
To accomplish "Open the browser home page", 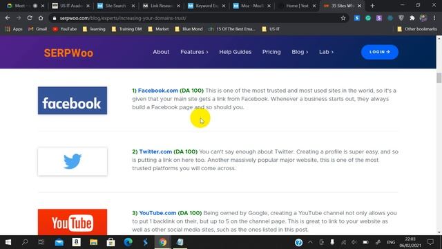I will coord(41,18).
